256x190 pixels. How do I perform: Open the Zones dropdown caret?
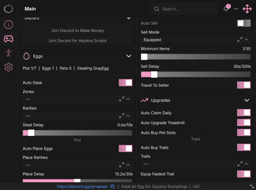[x=129, y=99]
